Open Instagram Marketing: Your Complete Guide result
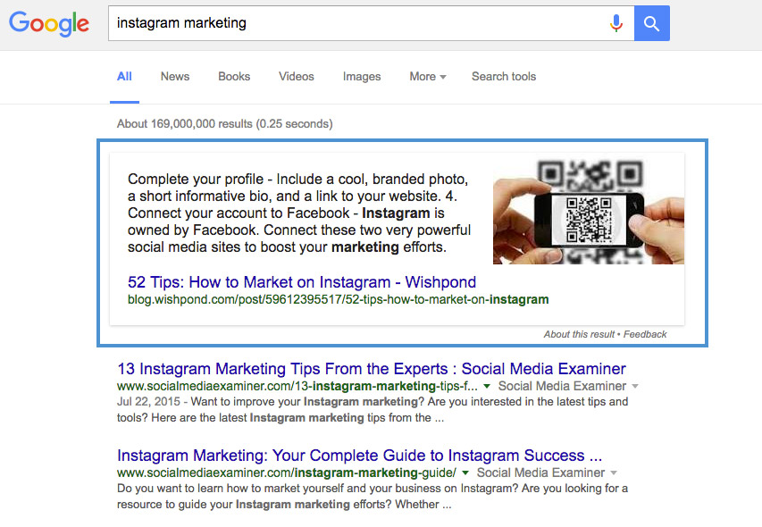762x527 pixels. (360, 456)
